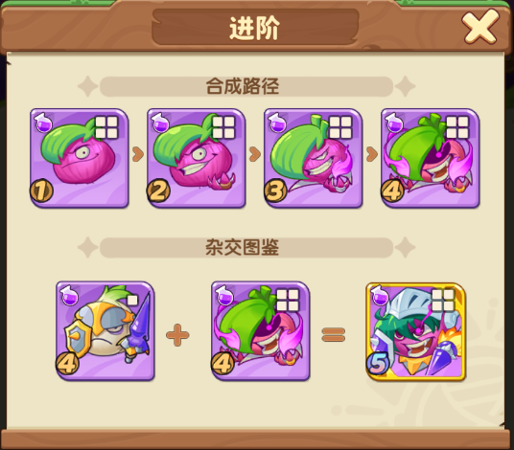
Task: Click the grid icon on stage 2 card
Action: click(223, 127)
